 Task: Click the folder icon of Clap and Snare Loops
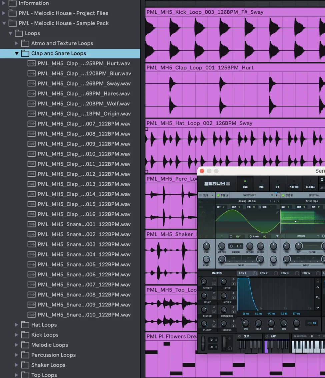click(25, 53)
